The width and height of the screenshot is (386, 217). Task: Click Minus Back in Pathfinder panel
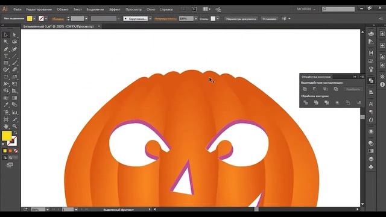359,102
